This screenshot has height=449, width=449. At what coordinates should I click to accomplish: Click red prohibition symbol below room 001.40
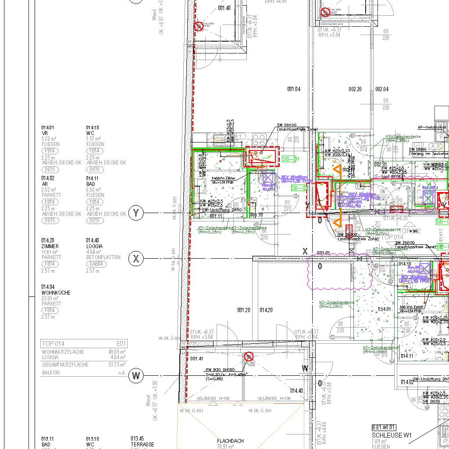(x=199, y=26)
